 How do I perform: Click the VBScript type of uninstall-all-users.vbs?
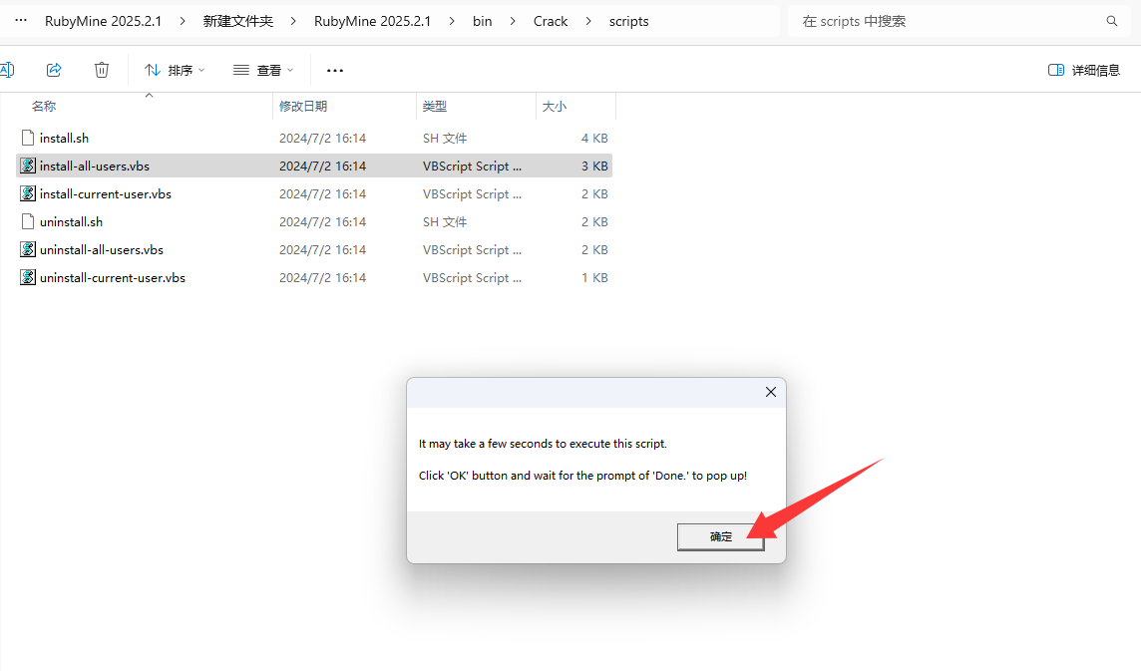[x=473, y=249]
